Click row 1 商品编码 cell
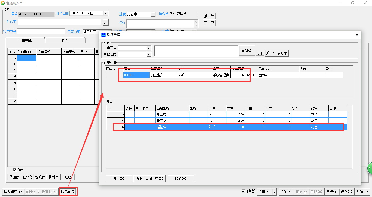 tap(26, 58)
